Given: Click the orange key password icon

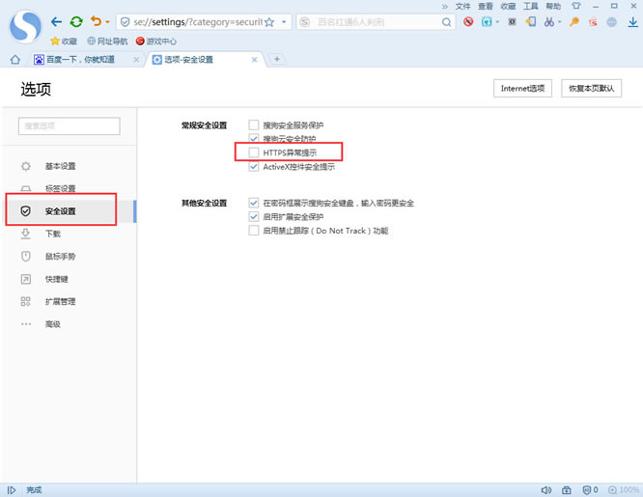Looking at the screenshot, I should pyautogui.click(x=574, y=22).
